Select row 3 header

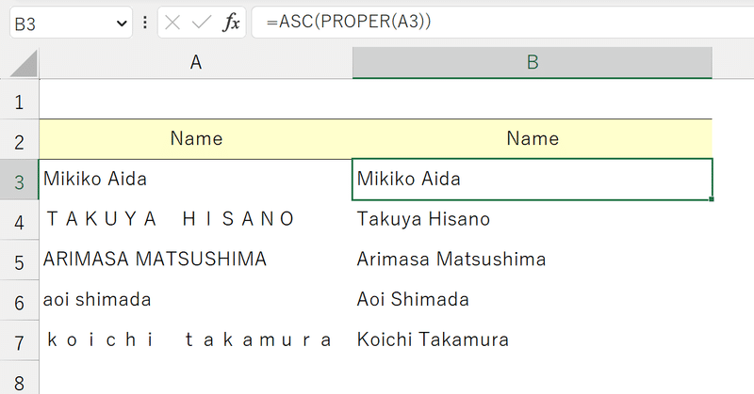click(19, 180)
